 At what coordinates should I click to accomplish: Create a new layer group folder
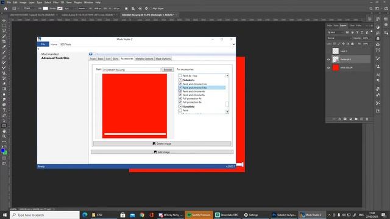tap(356, 119)
